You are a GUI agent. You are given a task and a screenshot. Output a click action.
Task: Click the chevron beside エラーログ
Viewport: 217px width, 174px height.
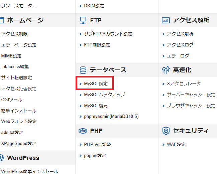coord(164,56)
